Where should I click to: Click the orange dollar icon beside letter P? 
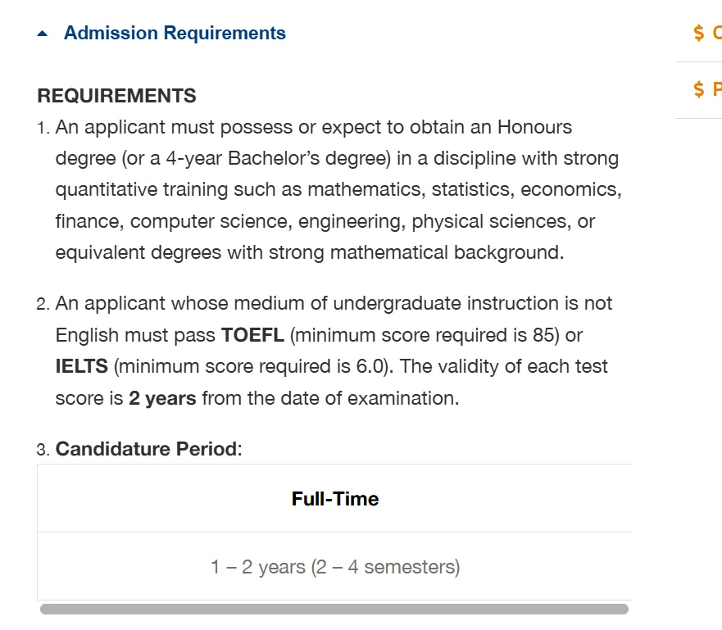click(699, 89)
